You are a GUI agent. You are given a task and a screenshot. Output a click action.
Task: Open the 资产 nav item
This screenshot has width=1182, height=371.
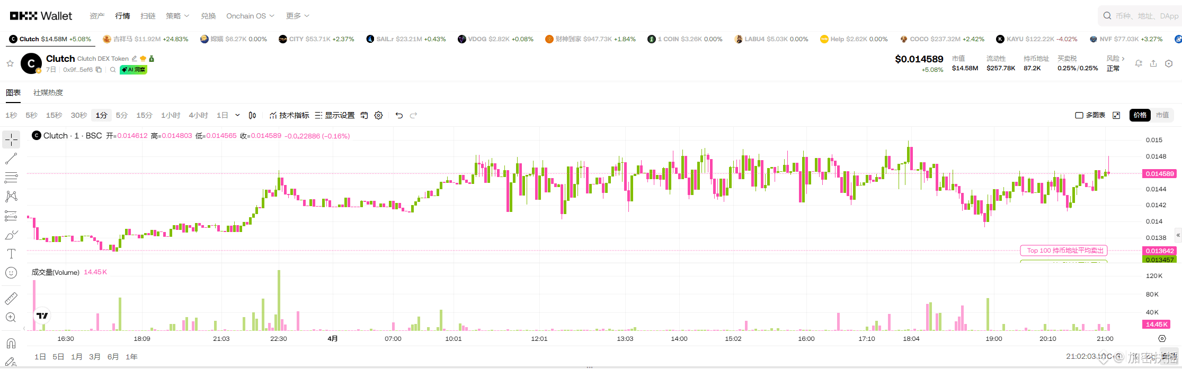(x=97, y=16)
